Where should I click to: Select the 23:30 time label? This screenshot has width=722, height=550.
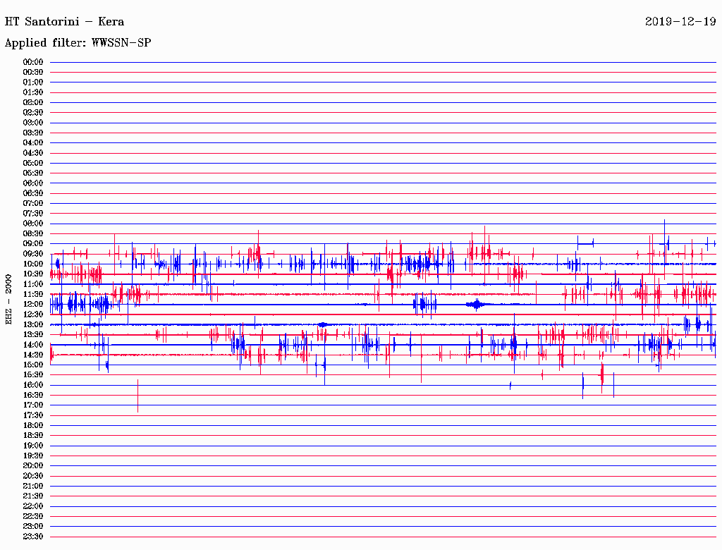coord(33,537)
